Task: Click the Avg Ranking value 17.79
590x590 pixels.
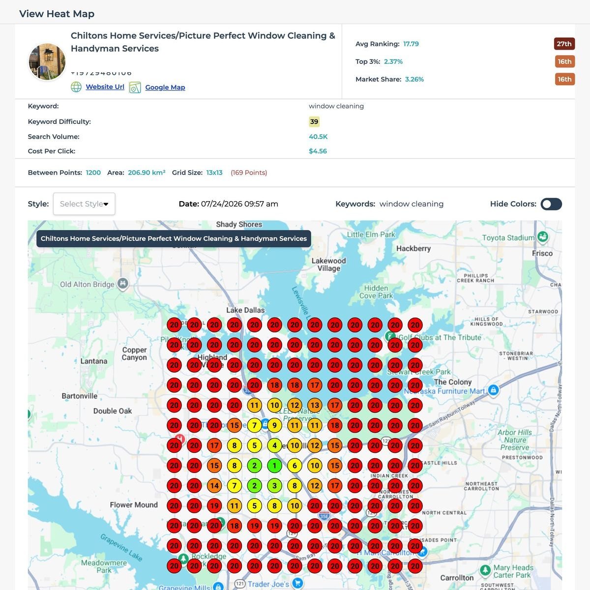Action: [411, 44]
